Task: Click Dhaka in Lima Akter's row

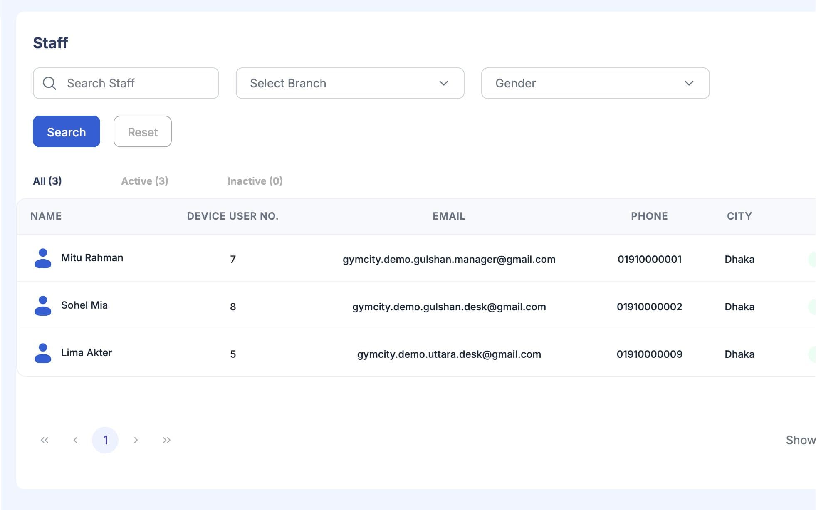Action: (739, 354)
